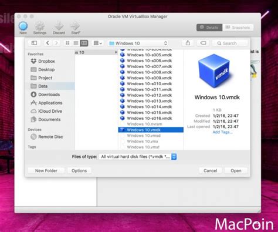Switch to icon grid view

coord(67,43)
